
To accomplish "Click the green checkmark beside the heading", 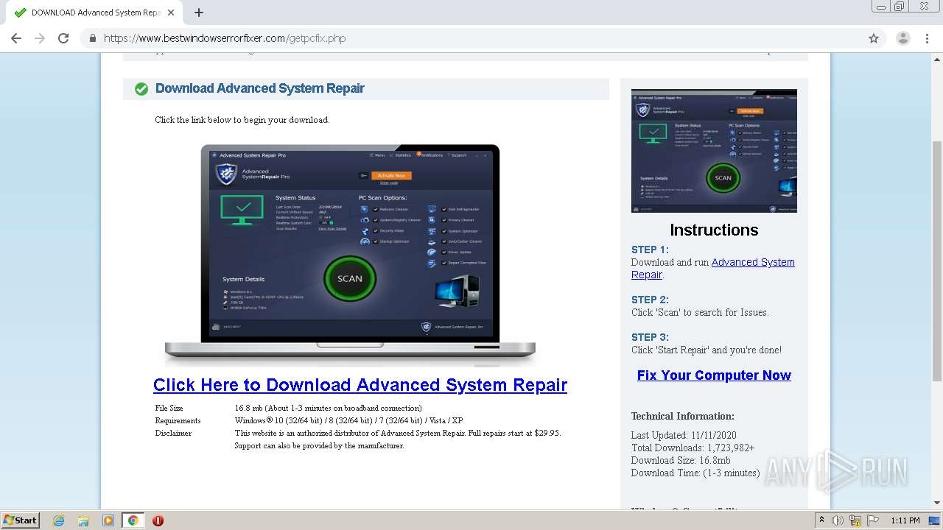I will point(141,89).
